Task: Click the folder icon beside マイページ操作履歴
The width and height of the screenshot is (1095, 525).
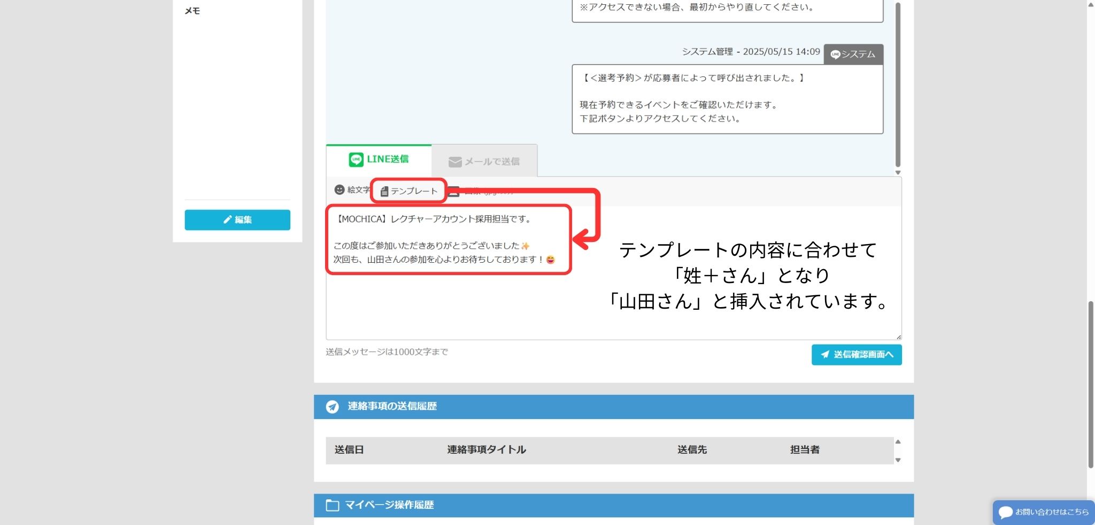Action: [333, 505]
